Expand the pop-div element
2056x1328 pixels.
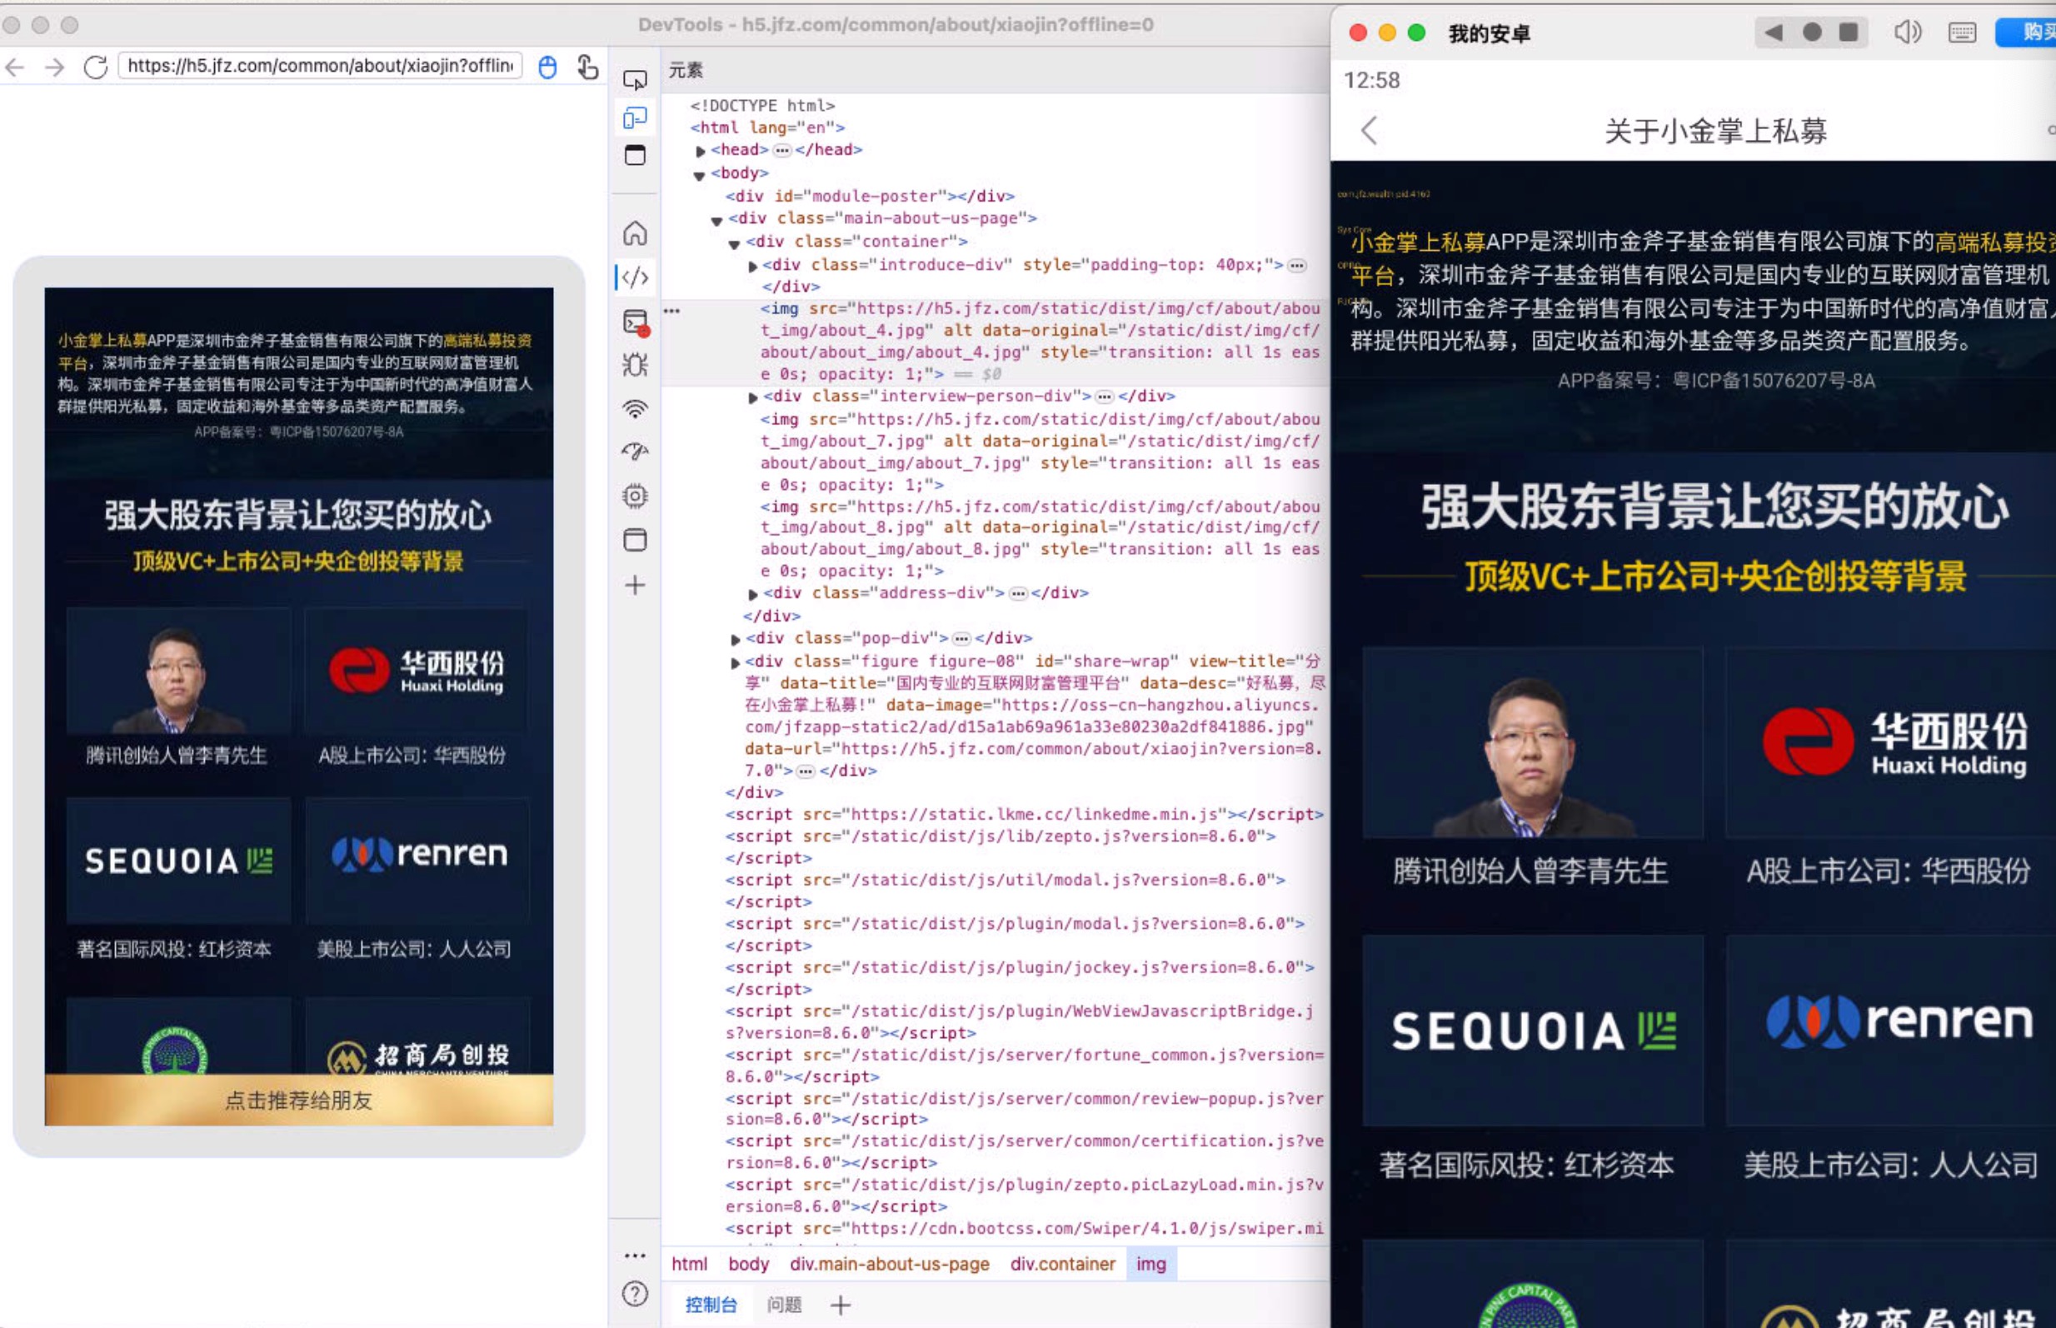tap(736, 639)
